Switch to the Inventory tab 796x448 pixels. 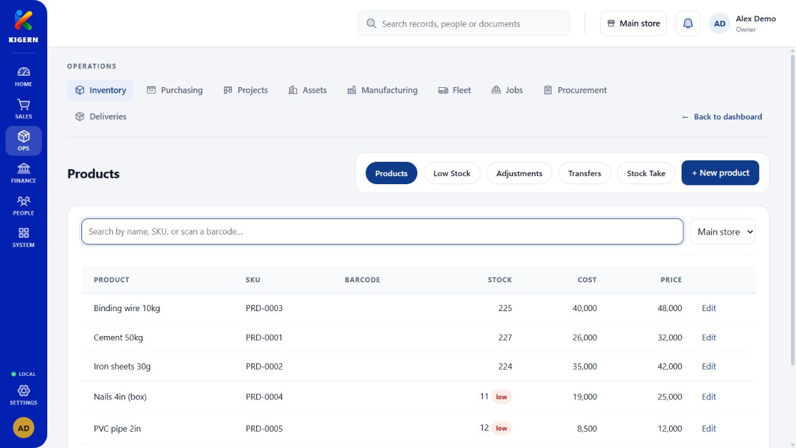(x=100, y=90)
